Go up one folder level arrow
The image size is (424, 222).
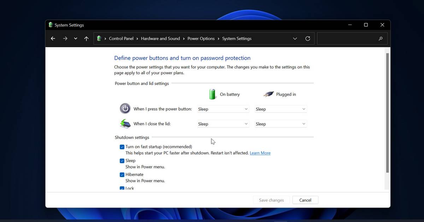point(86,39)
